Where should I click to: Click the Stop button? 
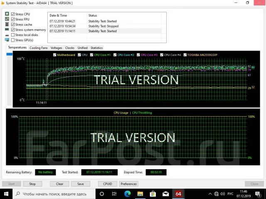[32, 184]
